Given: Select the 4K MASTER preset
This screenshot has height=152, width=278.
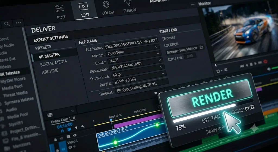Looking at the screenshot, I should tap(49, 56).
